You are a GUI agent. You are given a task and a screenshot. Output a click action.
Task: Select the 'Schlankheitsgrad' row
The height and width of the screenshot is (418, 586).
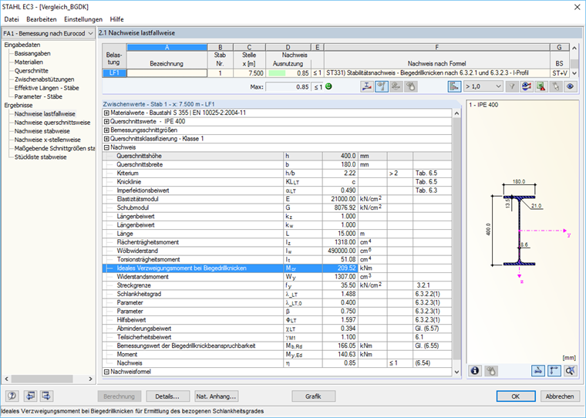click(277, 295)
